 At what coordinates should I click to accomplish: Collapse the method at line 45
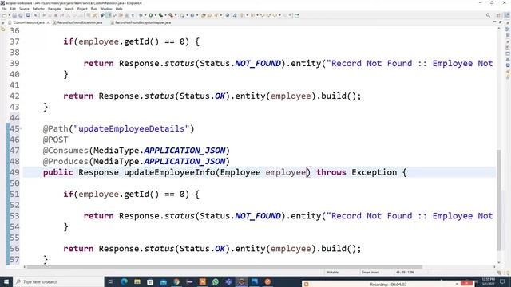(x=22, y=128)
